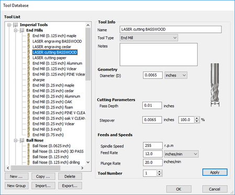Screen dimensions: 235x195
Task: Select End Mill (0.125 inch) maple
Action: 54,36
